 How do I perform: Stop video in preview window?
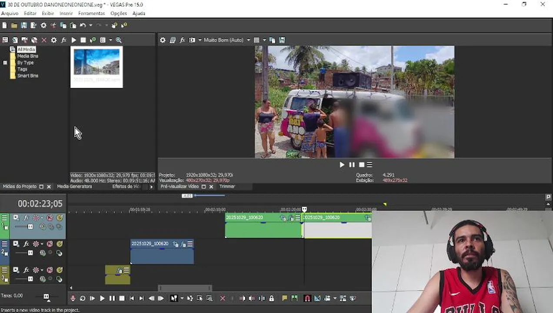(x=361, y=165)
